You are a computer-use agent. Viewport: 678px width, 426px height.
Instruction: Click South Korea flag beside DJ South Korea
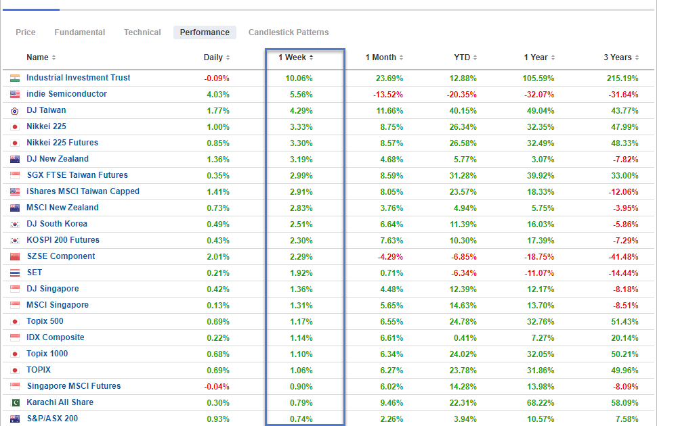[x=15, y=224]
